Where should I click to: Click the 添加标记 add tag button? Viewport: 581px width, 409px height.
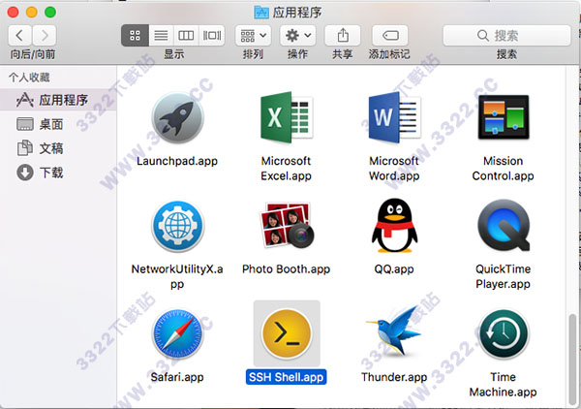tap(390, 36)
